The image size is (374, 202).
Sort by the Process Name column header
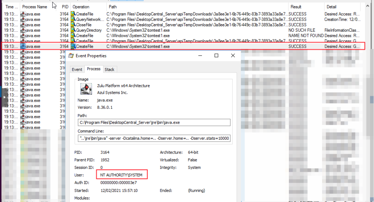35,7
